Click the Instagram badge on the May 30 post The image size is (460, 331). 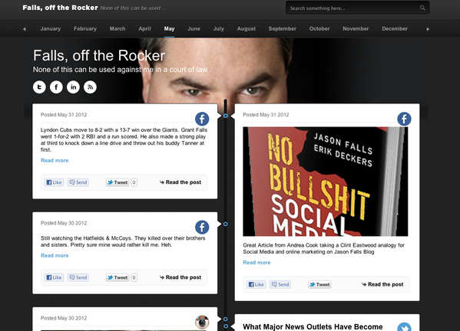202,323
